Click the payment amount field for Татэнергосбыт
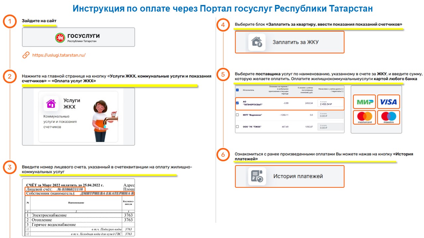 330,104
